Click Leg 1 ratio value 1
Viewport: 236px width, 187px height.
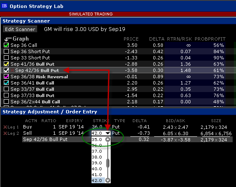[x=54, y=127]
